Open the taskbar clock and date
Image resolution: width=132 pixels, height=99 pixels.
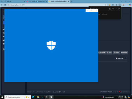click(121, 97)
